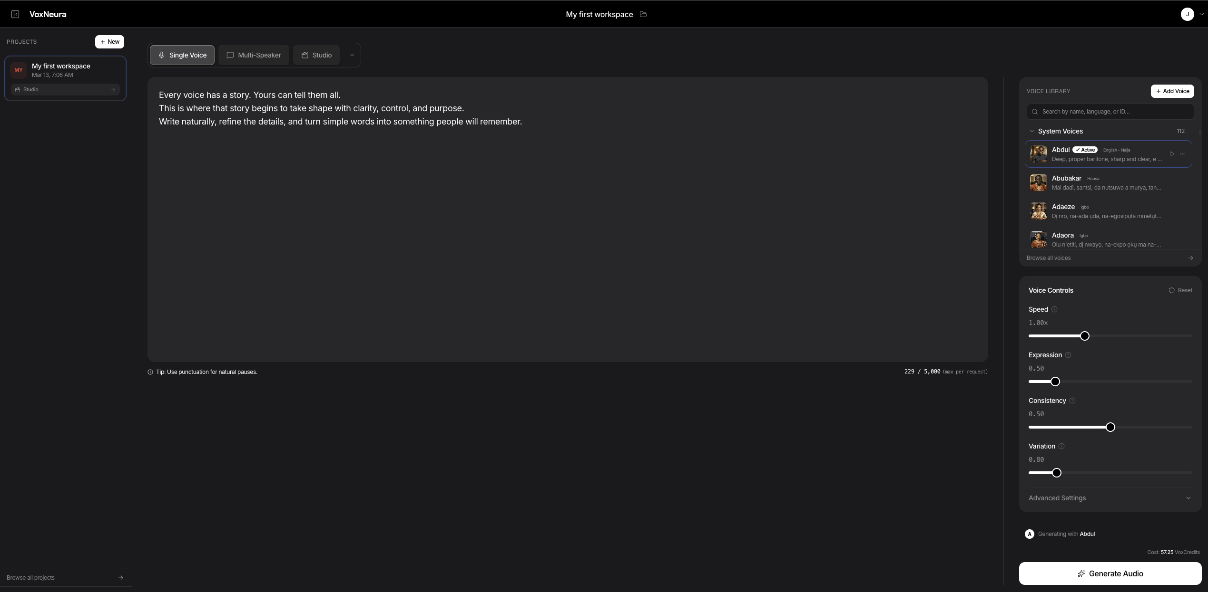The image size is (1208, 592).
Task: Click the user avatar in the top bar
Action: coord(1188,14)
